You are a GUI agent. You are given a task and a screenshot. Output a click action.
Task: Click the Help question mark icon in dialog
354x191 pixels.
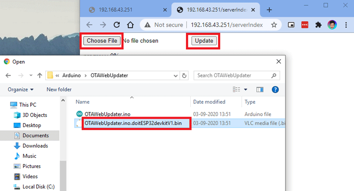pyautogui.click(x=275, y=89)
